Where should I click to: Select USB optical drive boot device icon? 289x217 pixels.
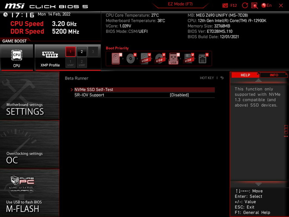pos(160,58)
